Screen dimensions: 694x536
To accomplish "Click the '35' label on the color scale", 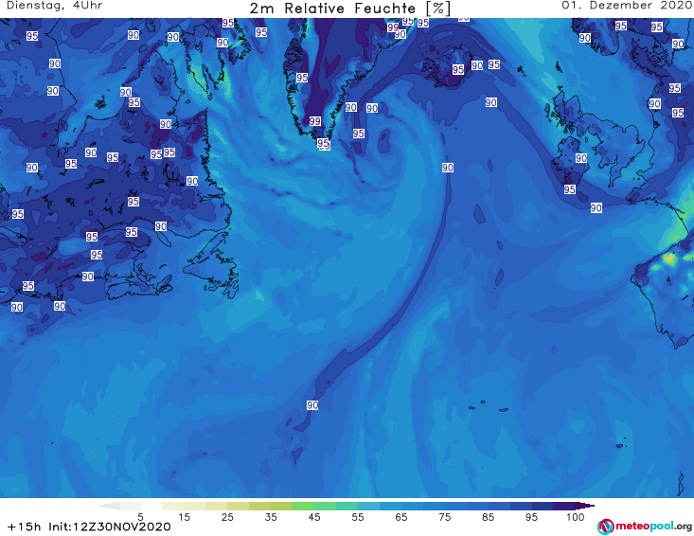I will [x=271, y=517].
